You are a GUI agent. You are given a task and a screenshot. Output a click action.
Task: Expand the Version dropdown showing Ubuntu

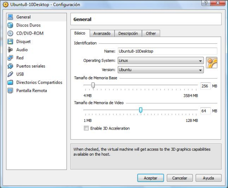pyautogui.click(x=160, y=70)
